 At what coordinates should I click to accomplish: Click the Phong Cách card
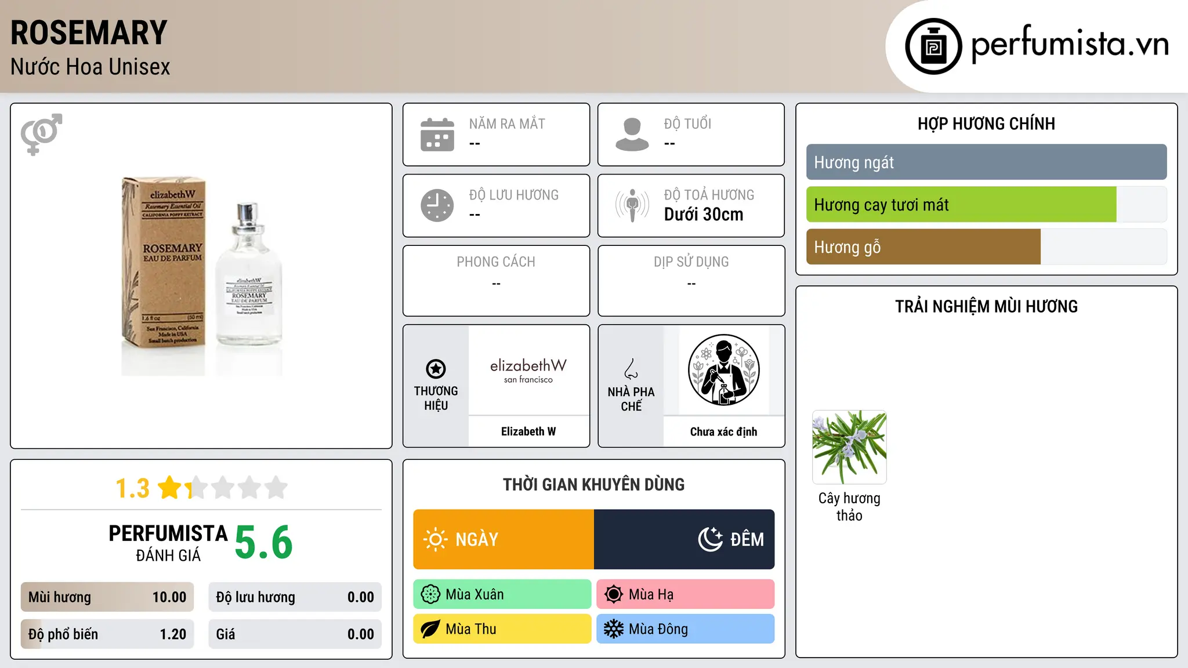(x=497, y=281)
